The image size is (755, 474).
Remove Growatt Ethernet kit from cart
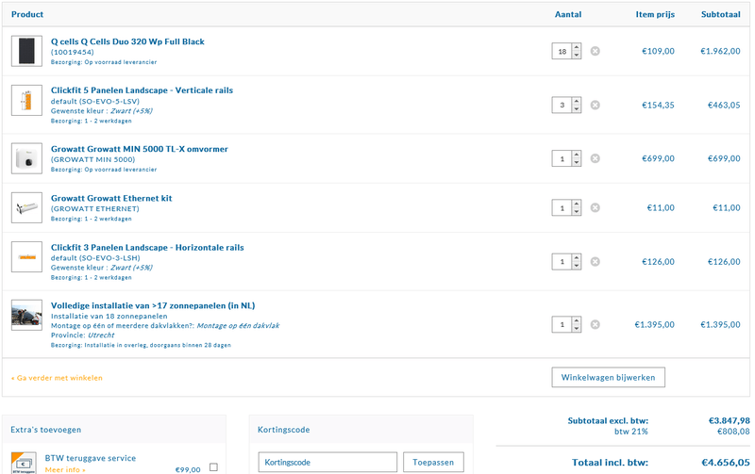tap(595, 207)
